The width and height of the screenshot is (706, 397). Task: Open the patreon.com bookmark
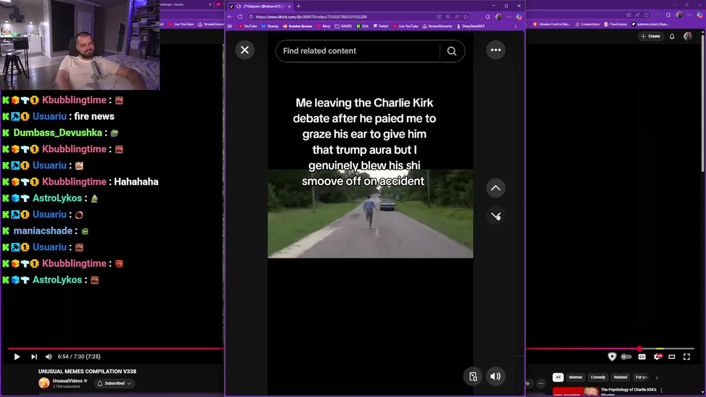tap(650, 24)
